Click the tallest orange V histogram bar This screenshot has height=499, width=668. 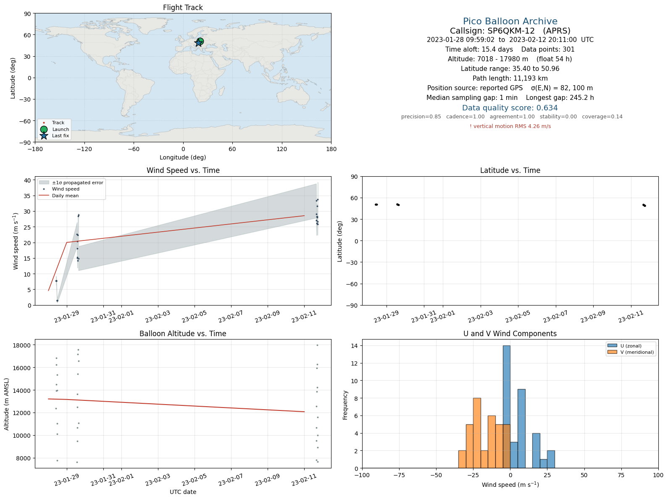point(477,433)
